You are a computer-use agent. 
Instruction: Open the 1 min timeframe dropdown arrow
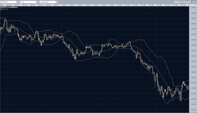[x=37, y=2]
